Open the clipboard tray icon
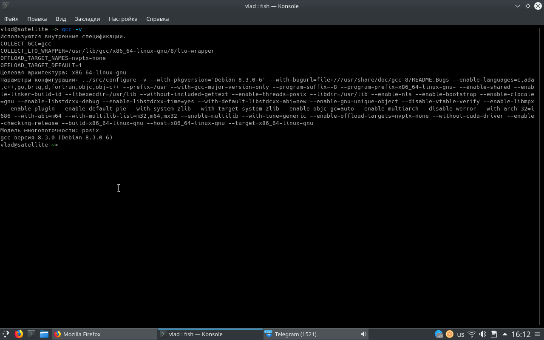The height and width of the screenshot is (340, 544). pos(494,334)
